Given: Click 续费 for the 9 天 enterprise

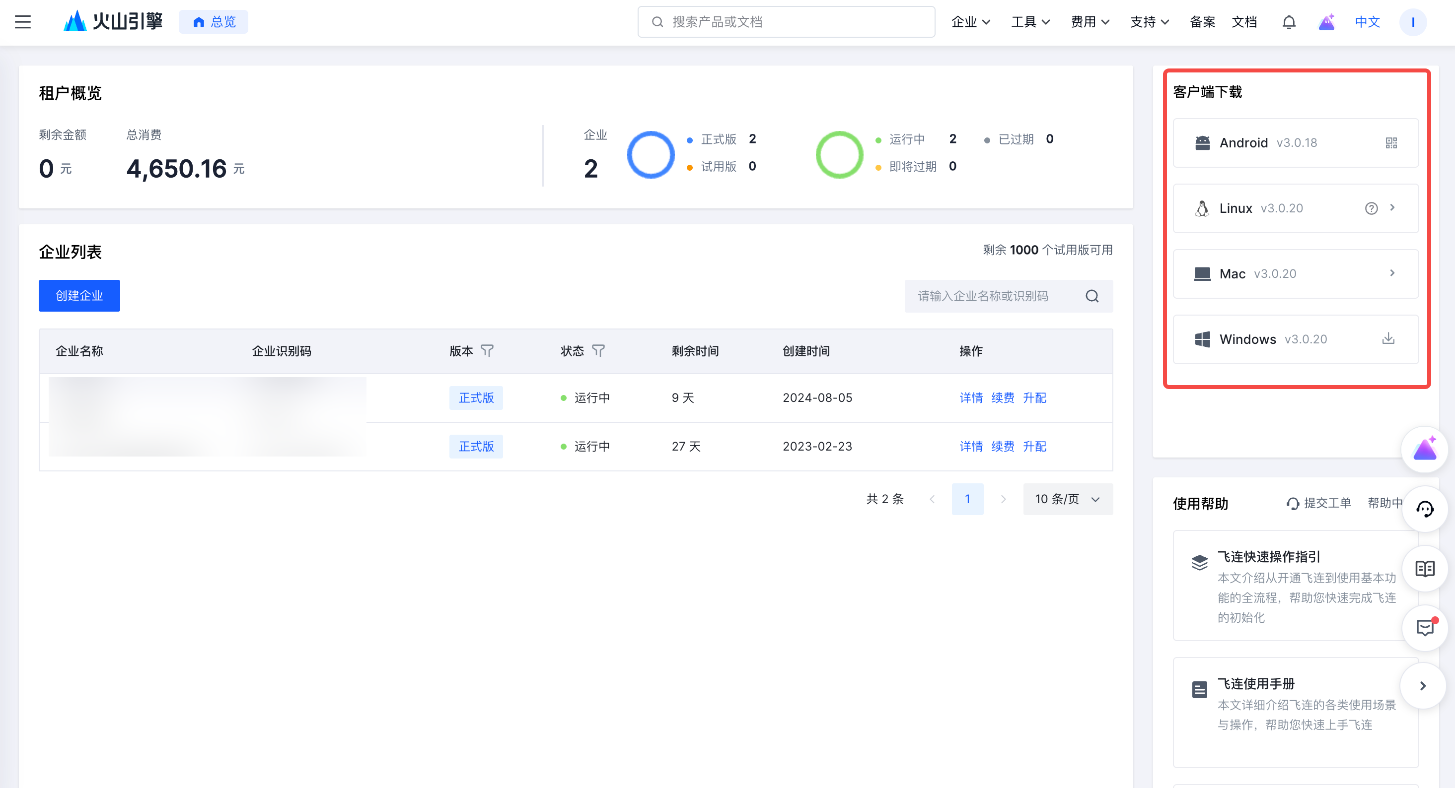Looking at the screenshot, I should pyautogui.click(x=1003, y=398).
